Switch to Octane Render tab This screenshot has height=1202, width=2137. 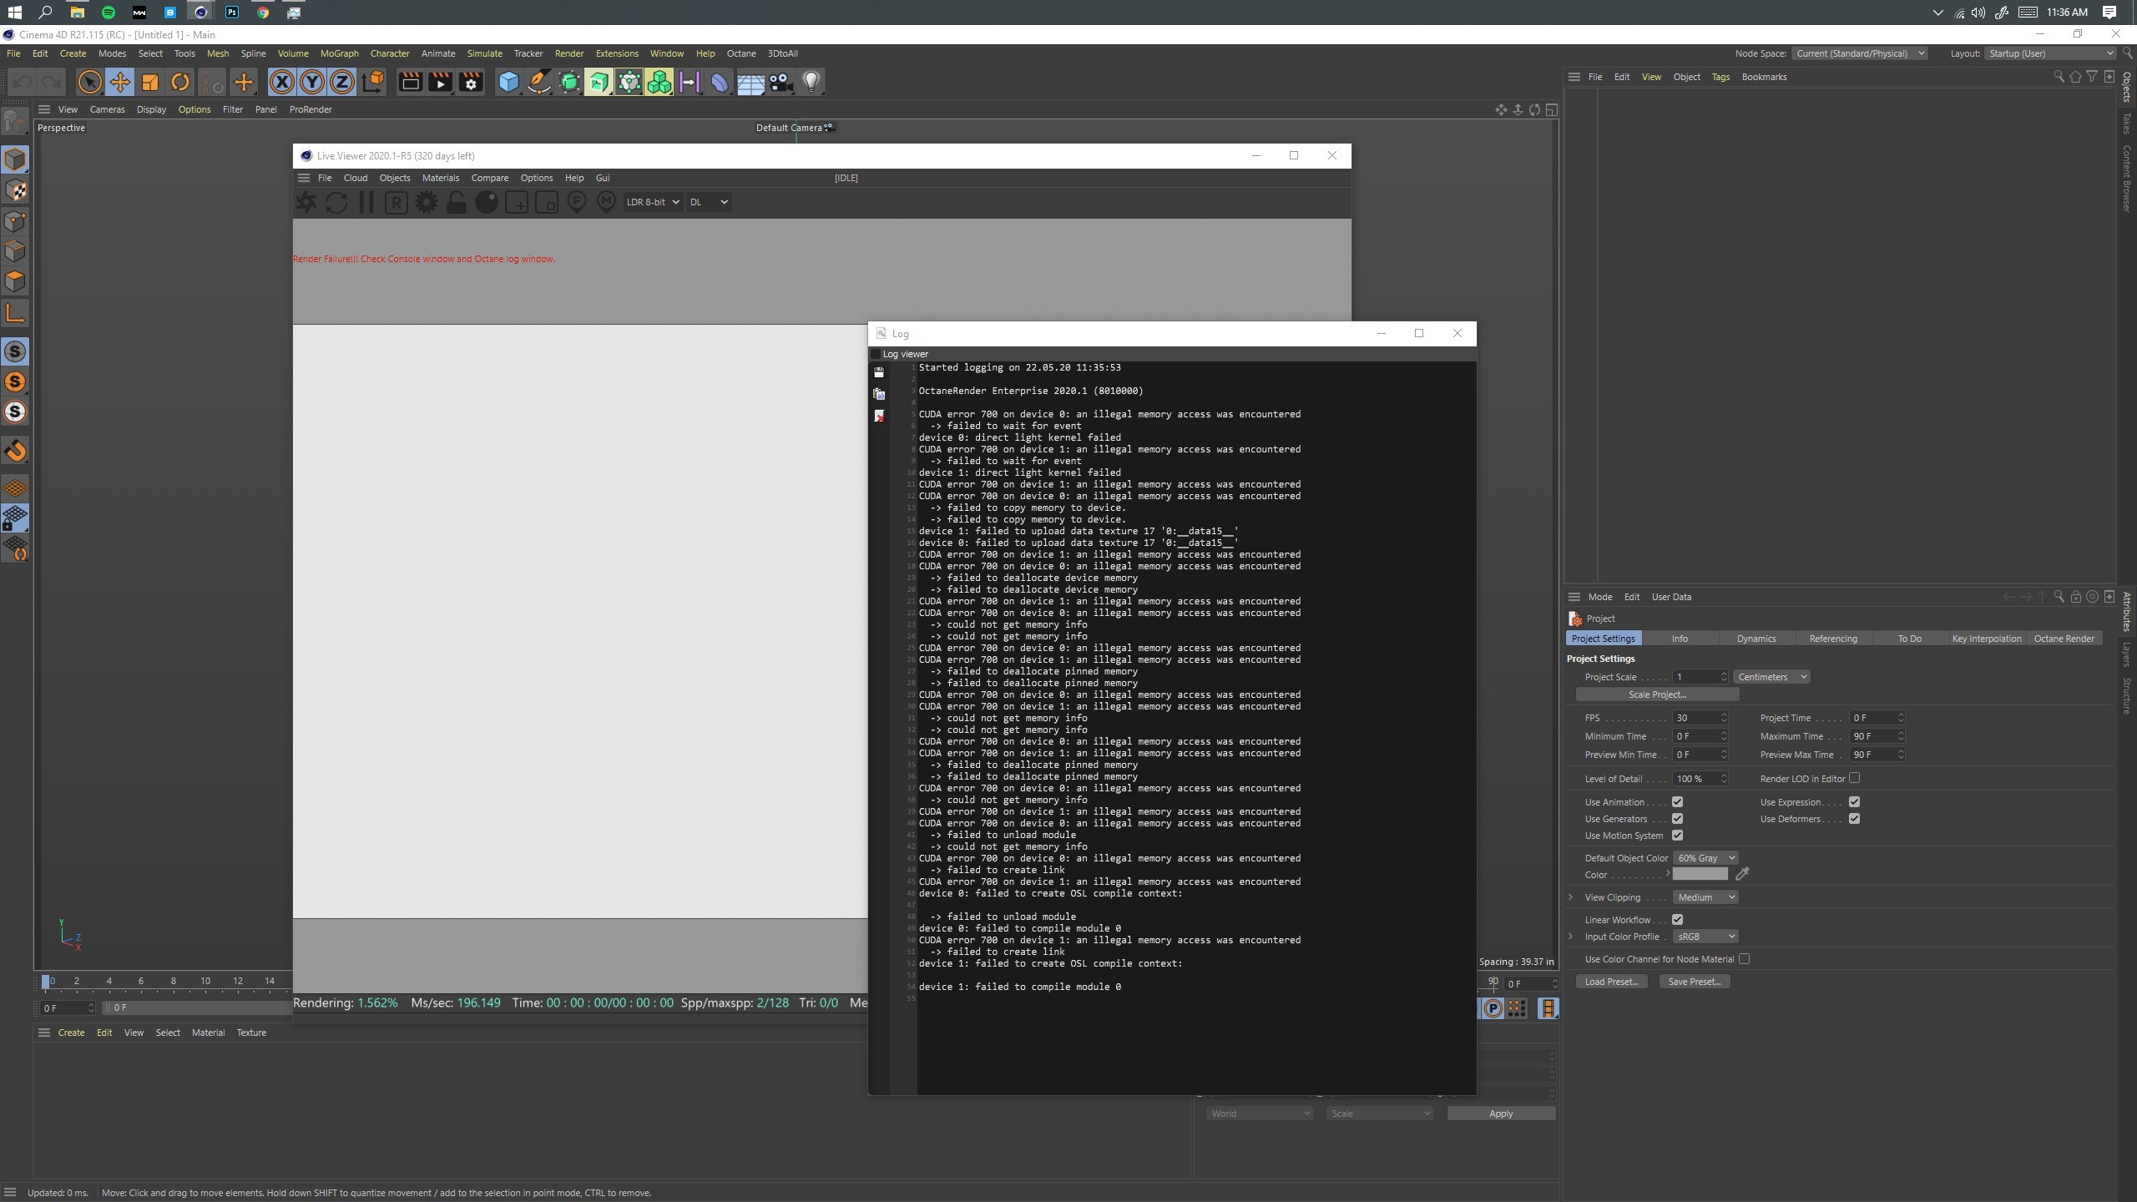tap(2064, 639)
